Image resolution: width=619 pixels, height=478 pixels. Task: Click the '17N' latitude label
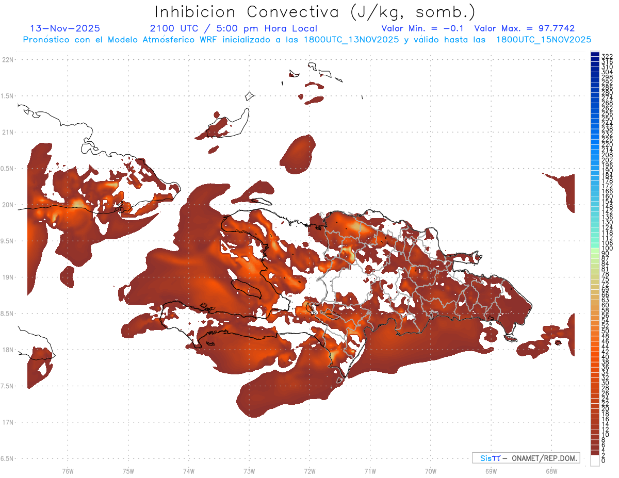pyautogui.click(x=8, y=422)
